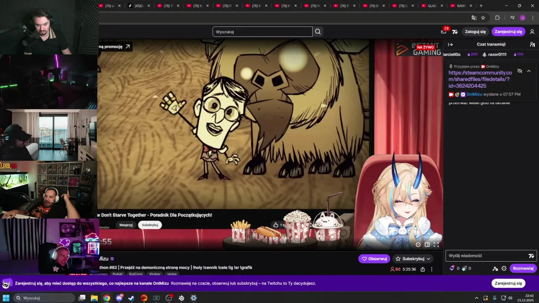Image resolution: width=539 pixels, height=303 pixels.
Task: Open chat moderation tools icon
Action: [x=495, y=268]
